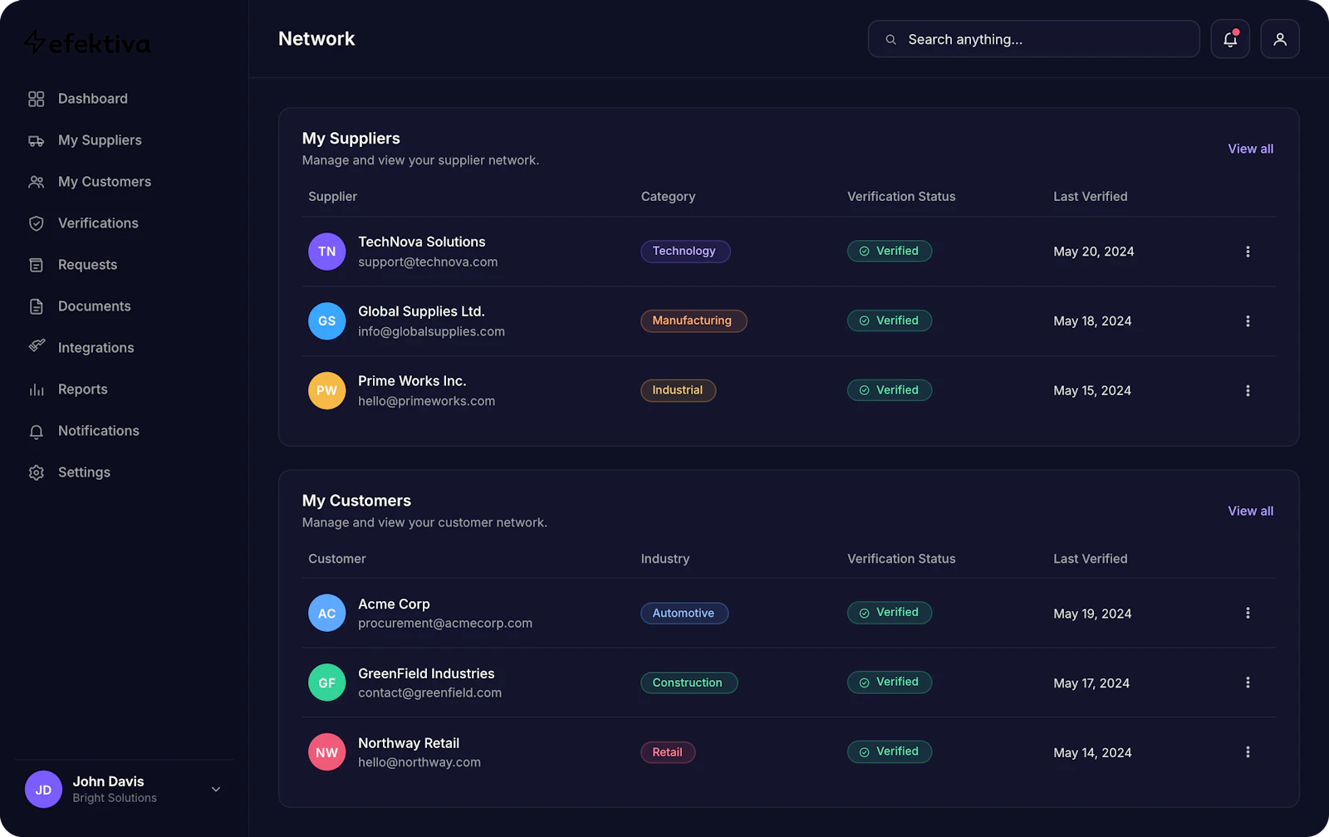Open Settings page
The height and width of the screenshot is (837, 1329).
pyautogui.click(x=84, y=472)
